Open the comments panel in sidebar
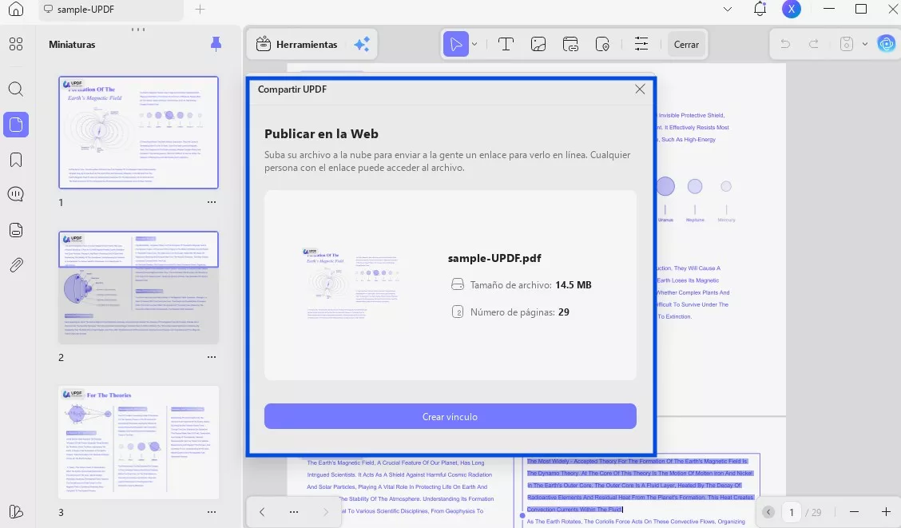 click(x=16, y=194)
